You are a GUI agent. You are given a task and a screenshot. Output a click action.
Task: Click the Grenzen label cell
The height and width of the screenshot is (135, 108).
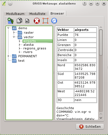65,45
